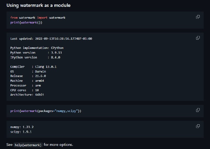The width and height of the screenshot is (210, 149).
Task: Copy the numpy and scipy versions output
Action: click(x=198, y=126)
